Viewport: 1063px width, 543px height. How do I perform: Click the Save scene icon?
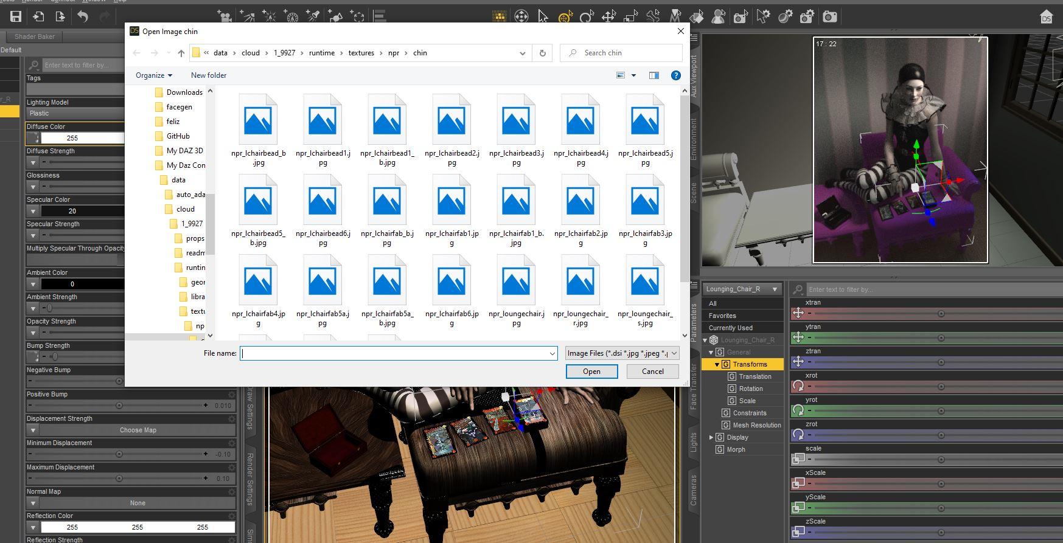pyautogui.click(x=16, y=16)
